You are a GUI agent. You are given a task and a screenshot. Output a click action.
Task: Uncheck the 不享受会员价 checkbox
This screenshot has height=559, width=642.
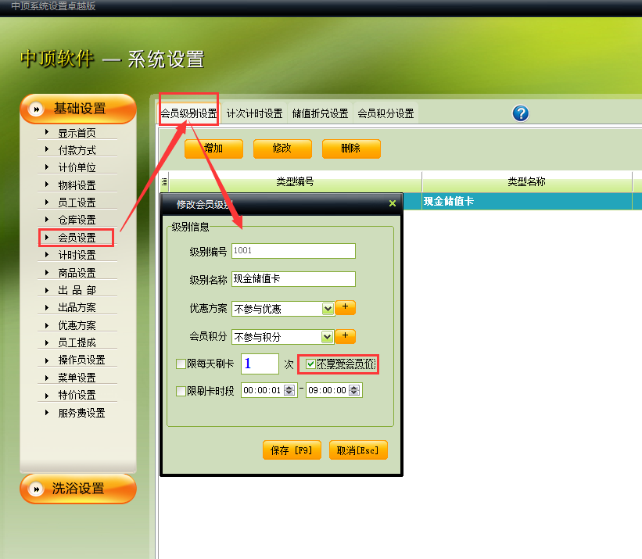(x=310, y=364)
